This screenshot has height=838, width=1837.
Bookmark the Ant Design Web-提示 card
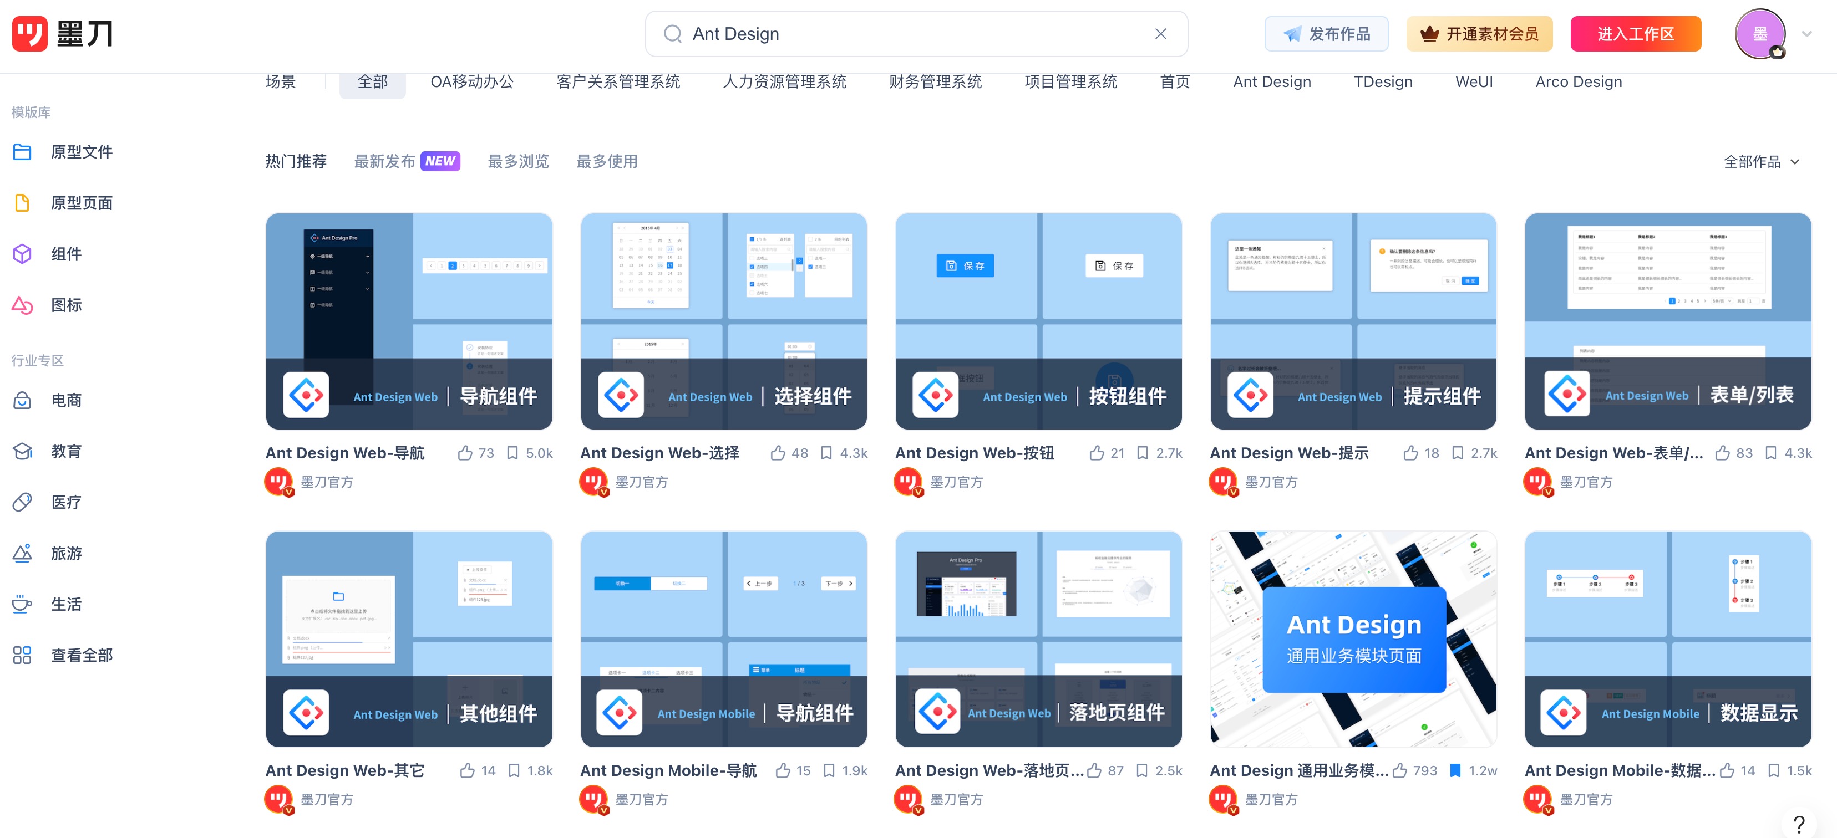point(1458,453)
